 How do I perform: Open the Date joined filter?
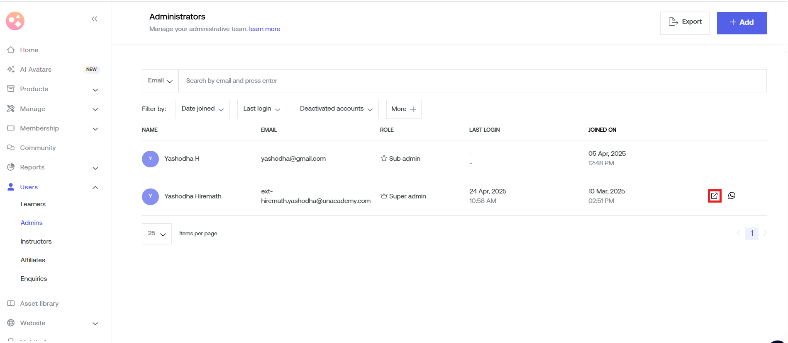[x=202, y=109]
